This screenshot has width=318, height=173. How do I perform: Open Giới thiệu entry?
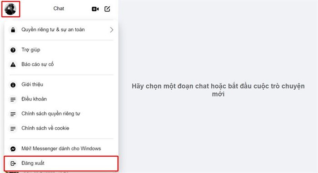coord(61,85)
